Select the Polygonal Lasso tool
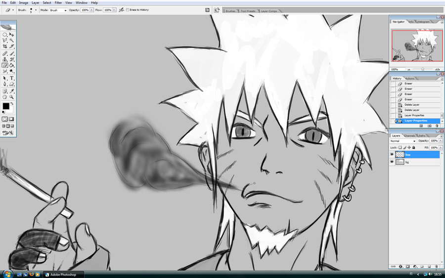This screenshot has width=445, height=278. 5,41
